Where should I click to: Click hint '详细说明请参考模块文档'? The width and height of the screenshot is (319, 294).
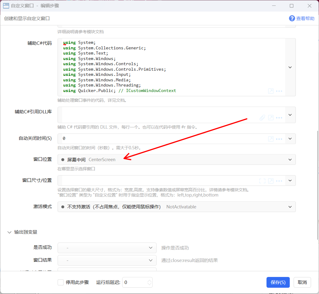(x=80, y=32)
